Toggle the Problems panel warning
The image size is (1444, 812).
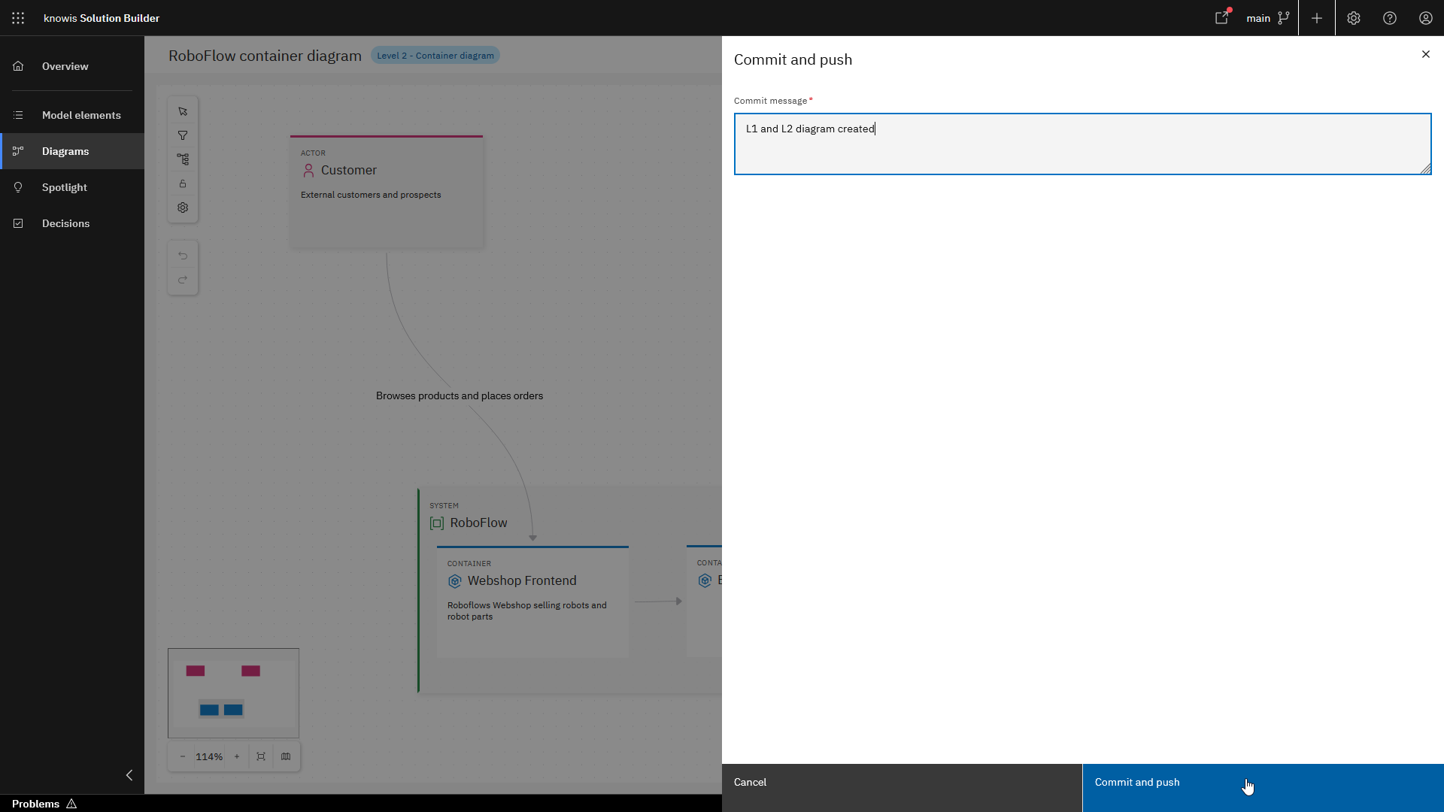coord(44,804)
